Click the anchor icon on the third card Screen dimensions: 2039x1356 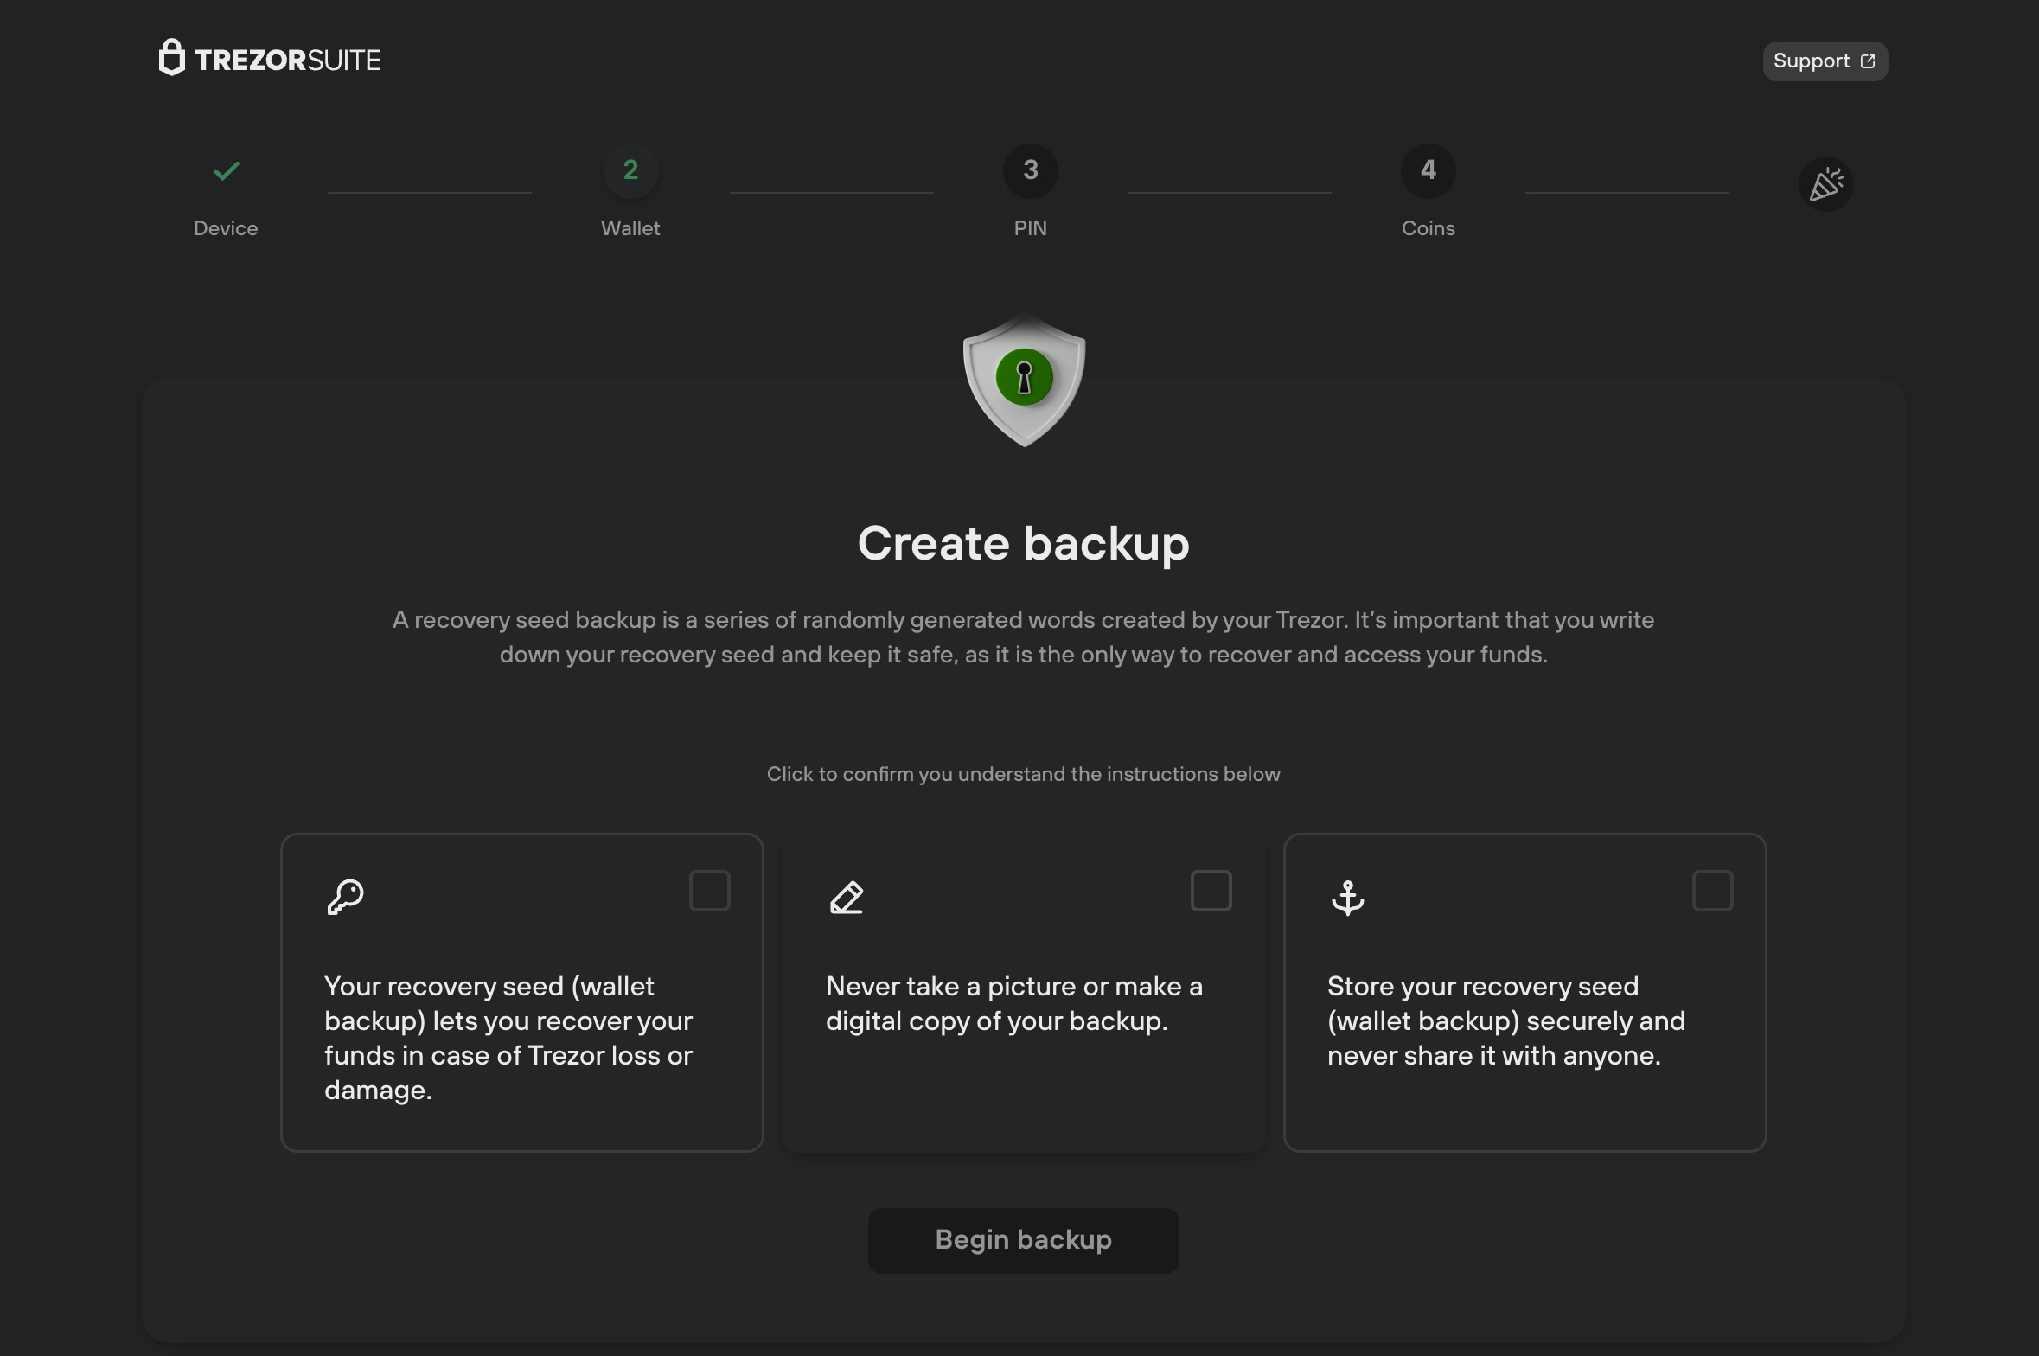click(1347, 898)
